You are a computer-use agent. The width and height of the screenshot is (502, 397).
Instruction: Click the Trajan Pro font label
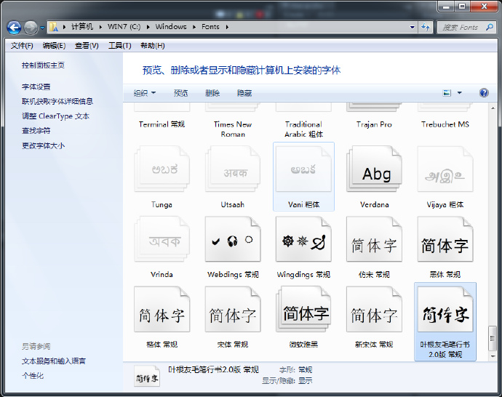point(374,124)
